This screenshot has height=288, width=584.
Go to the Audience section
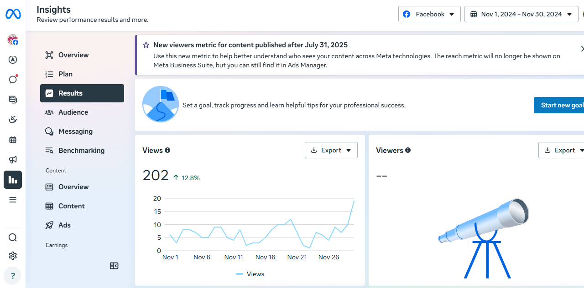click(73, 112)
